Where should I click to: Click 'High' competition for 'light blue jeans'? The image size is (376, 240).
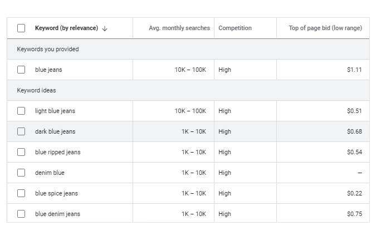(x=224, y=111)
